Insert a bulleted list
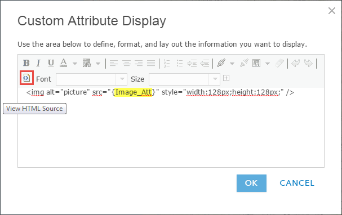Image resolution: width=342 pixels, height=215 pixels. (180, 63)
